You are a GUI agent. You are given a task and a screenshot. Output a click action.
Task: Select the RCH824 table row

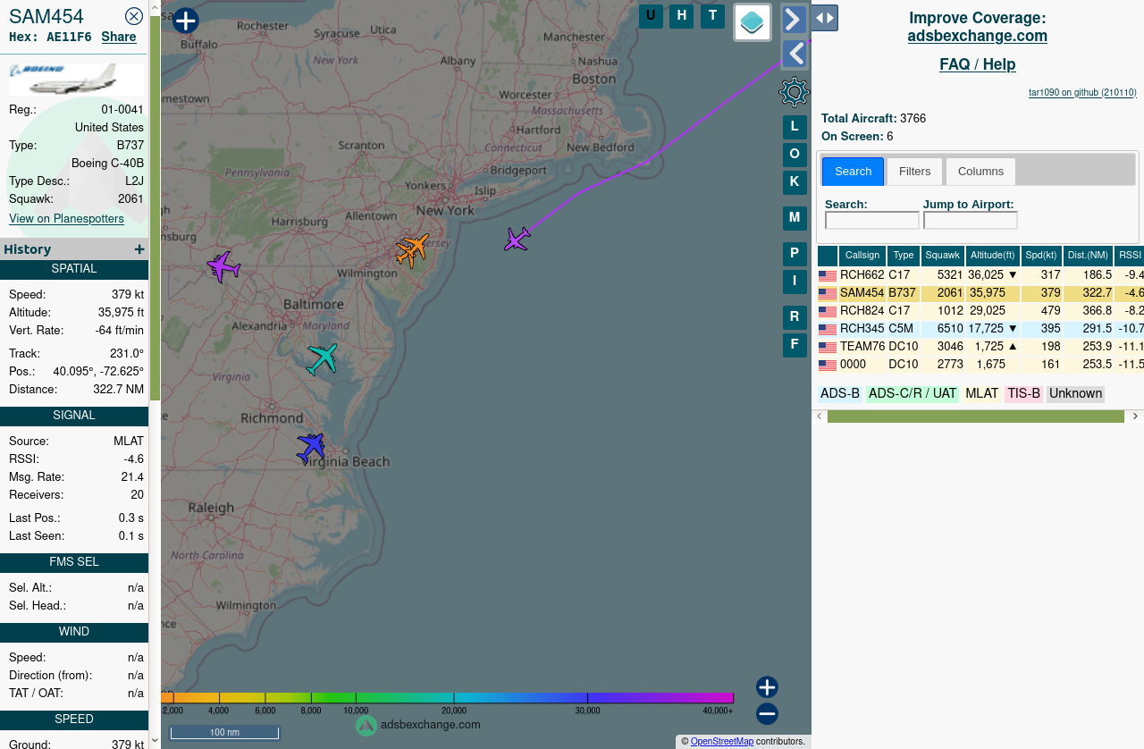[x=980, y=311]
